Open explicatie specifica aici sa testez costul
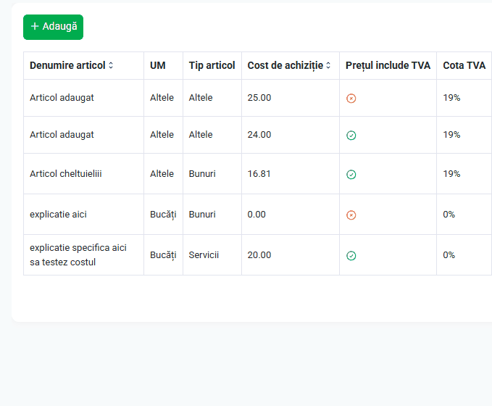This screenshot has width=492, height=406. (x=78, y=255)
